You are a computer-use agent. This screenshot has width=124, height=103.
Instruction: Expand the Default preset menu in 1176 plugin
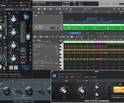(x=67, y=81)
